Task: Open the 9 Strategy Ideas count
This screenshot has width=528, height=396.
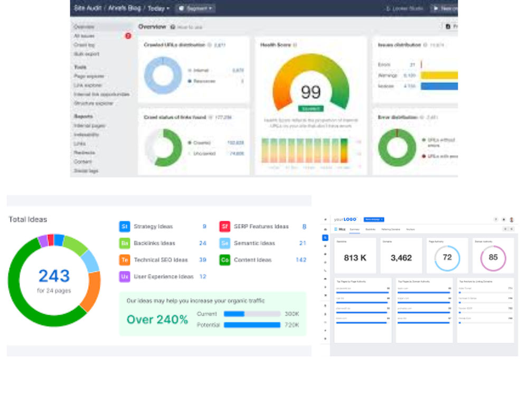Action: tap(204, 227)
